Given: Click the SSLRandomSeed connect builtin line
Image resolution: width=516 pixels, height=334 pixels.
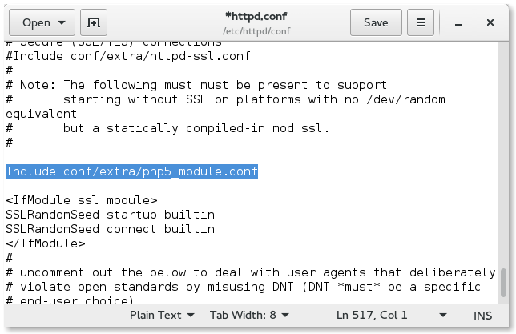Looking at the screenshot, I should [x=111, y=229].
